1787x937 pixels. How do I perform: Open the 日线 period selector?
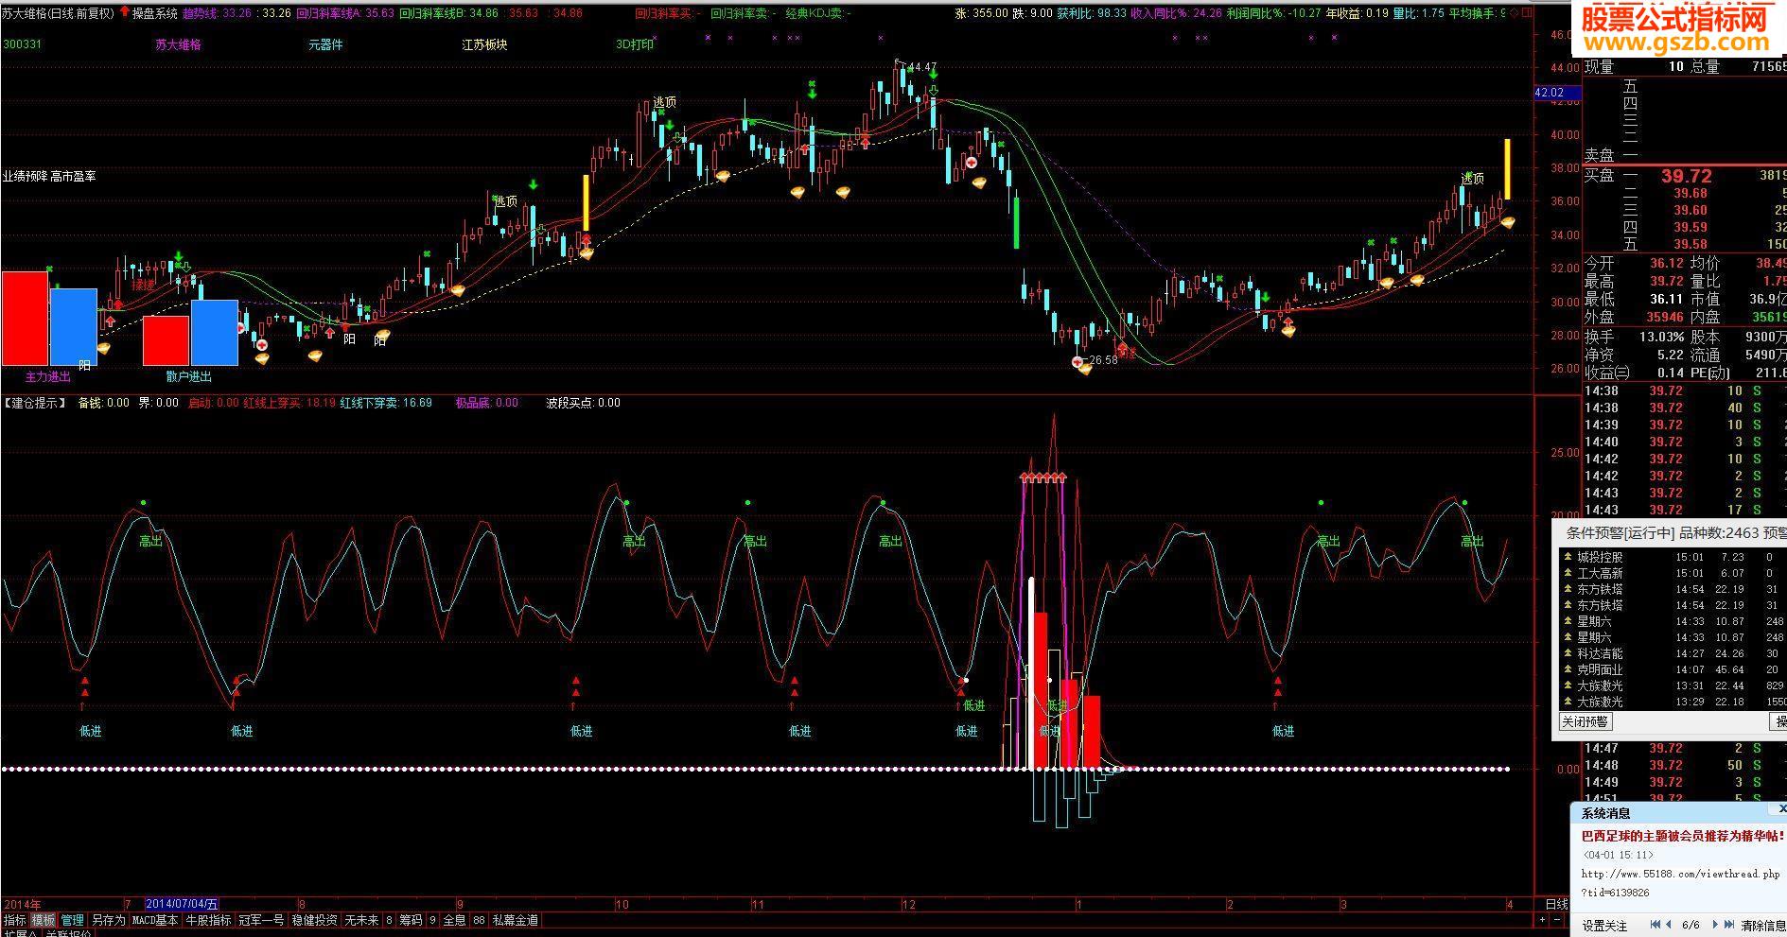[1556, 905]
